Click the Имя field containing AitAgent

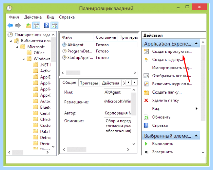pos(117,92)
